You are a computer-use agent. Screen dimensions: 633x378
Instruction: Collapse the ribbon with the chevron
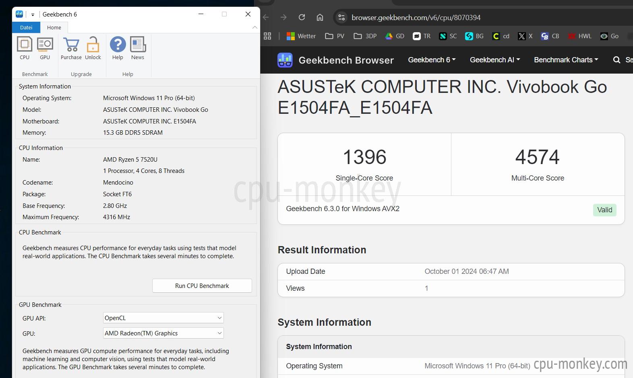tap(254, 27)
